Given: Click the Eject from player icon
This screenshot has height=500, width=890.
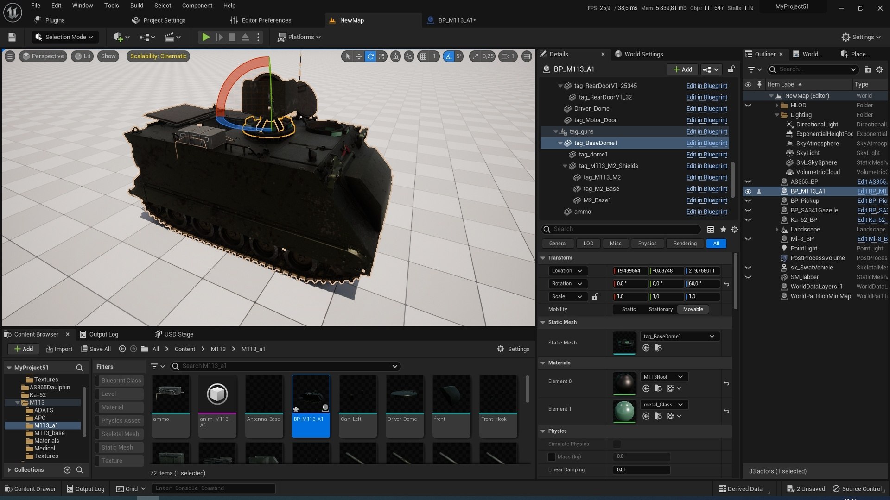Looking at the screenshot, I should [x=245, y=37].
